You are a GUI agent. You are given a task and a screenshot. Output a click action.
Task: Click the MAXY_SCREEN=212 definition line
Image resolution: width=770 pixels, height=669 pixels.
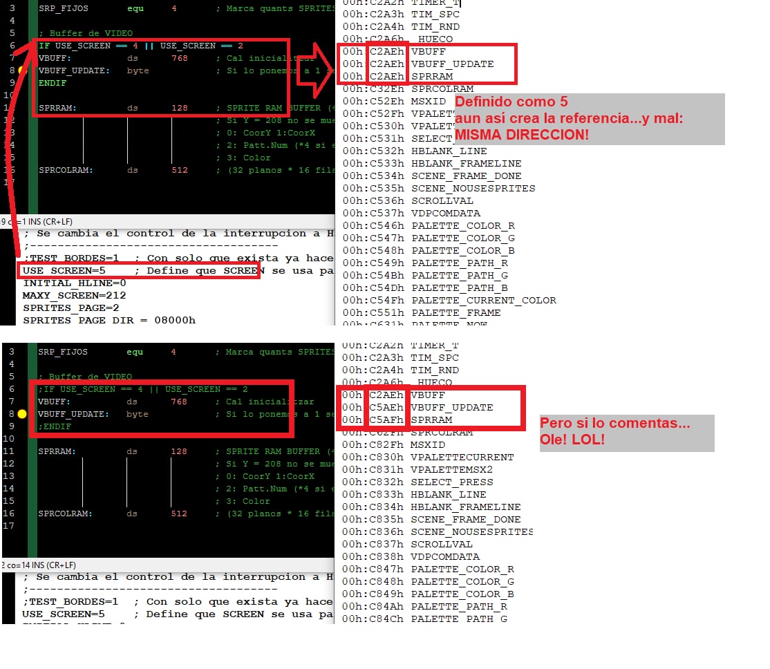point(75,295)
